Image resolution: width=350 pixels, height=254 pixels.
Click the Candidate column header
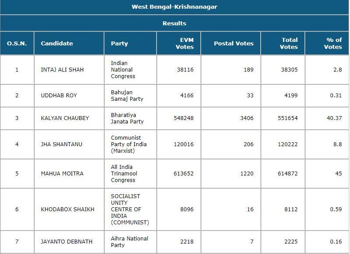[x=57, y=43]
